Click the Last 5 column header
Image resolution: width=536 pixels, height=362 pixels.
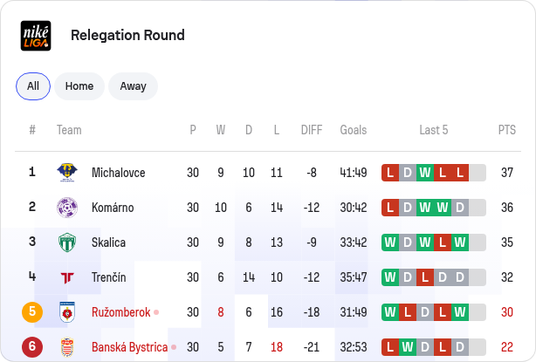(434, 130)
